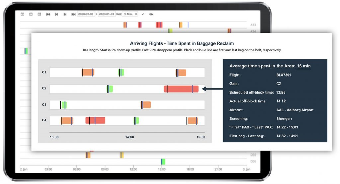Select the green flight bar on row C3

point(64,105)
